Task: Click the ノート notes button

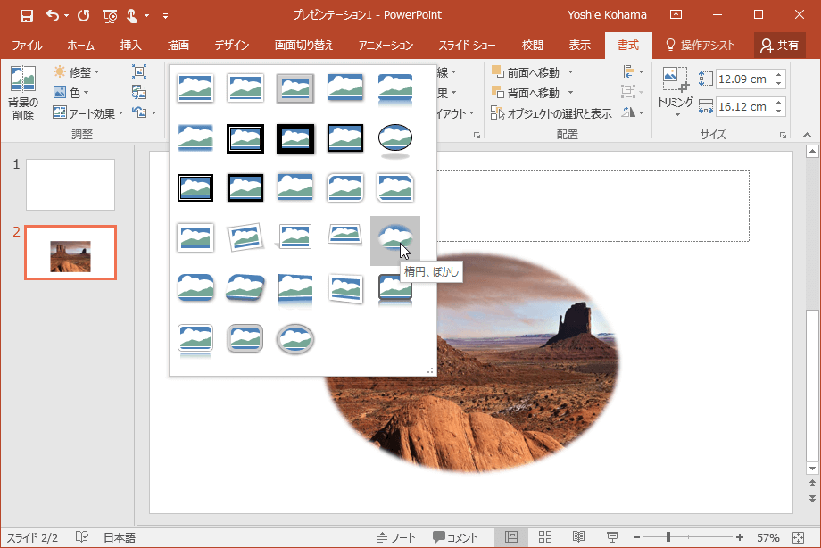Action: (396, 537)
